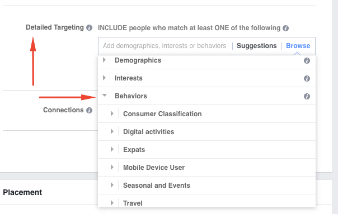
Task: Collapse Behaviors category arrow
Action: pos(104,95)
